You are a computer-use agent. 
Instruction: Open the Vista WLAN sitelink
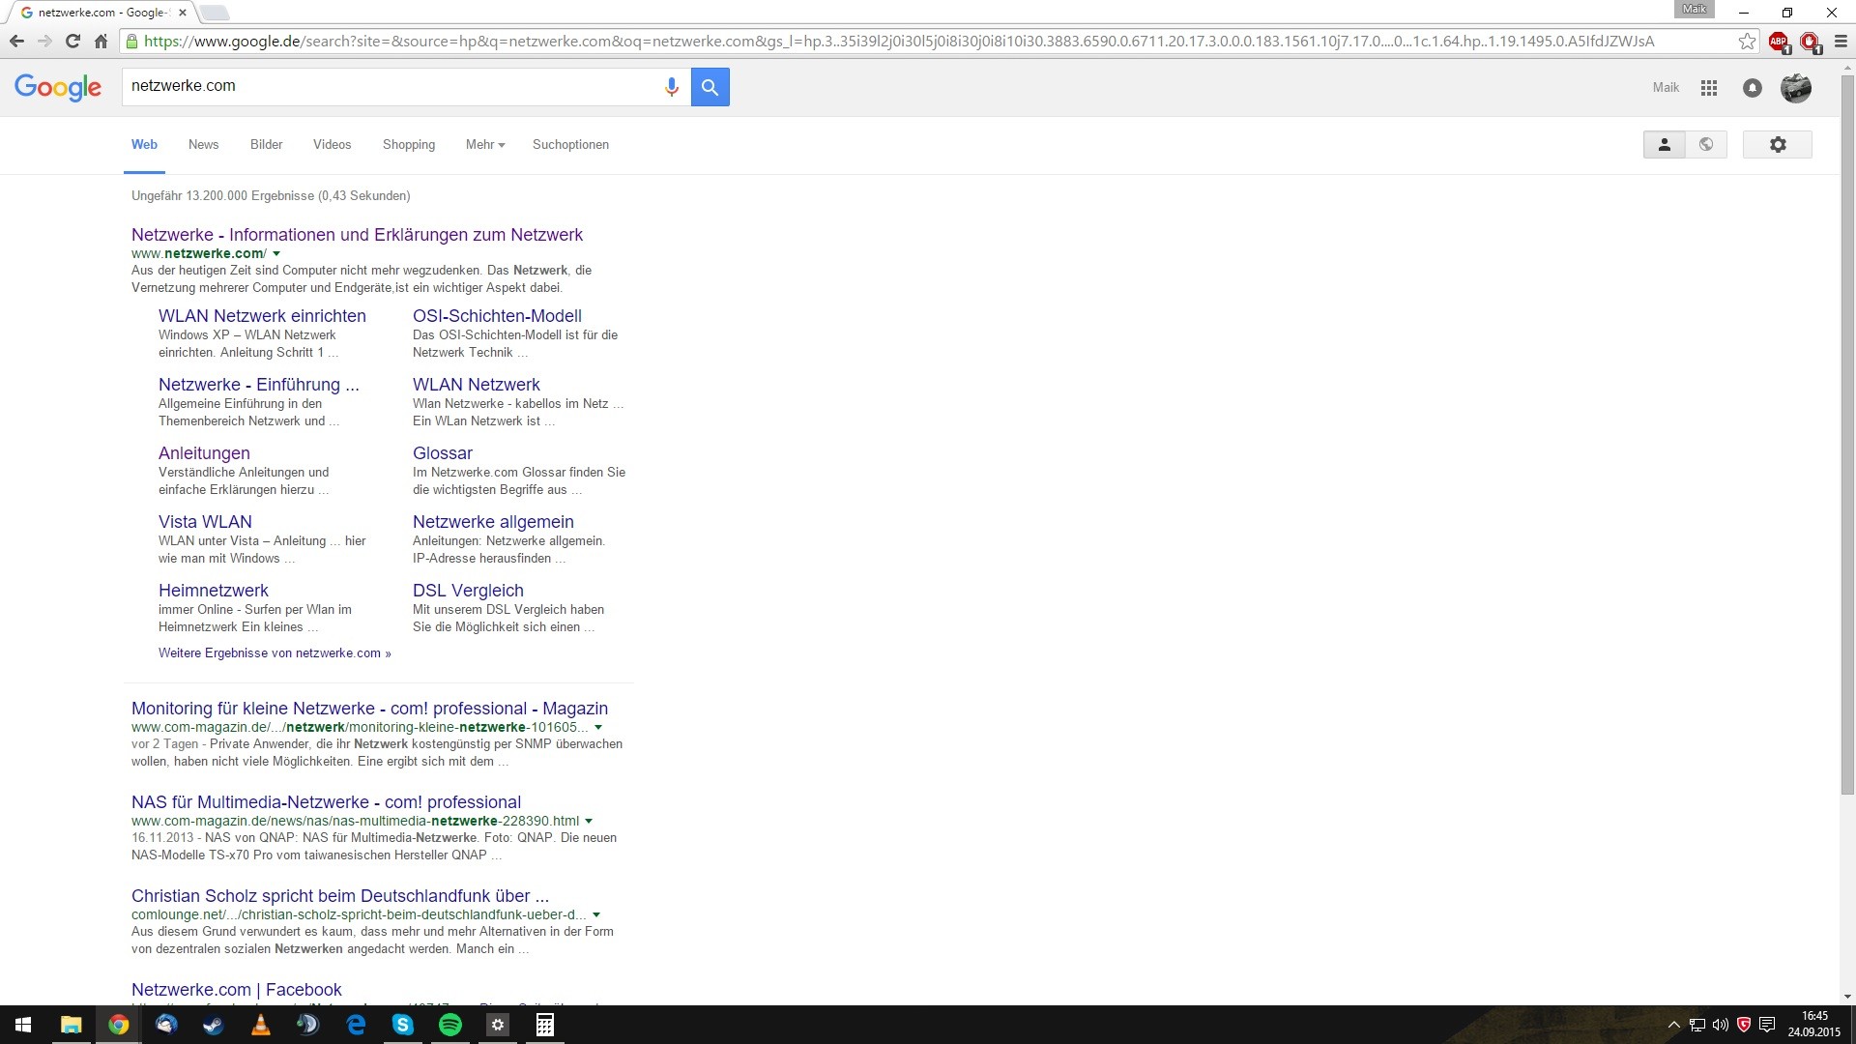tap(205, 522)
